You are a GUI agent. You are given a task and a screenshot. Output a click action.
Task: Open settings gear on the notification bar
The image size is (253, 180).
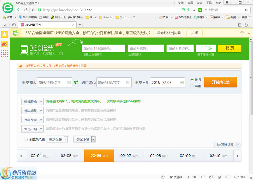tap(242, 33)
